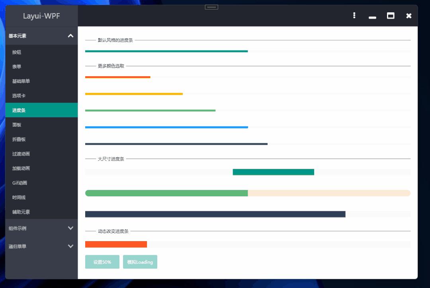The height and width of the screenshot is (288, 430).
Task: Open the 面板 page
Action: coord(41,125)
